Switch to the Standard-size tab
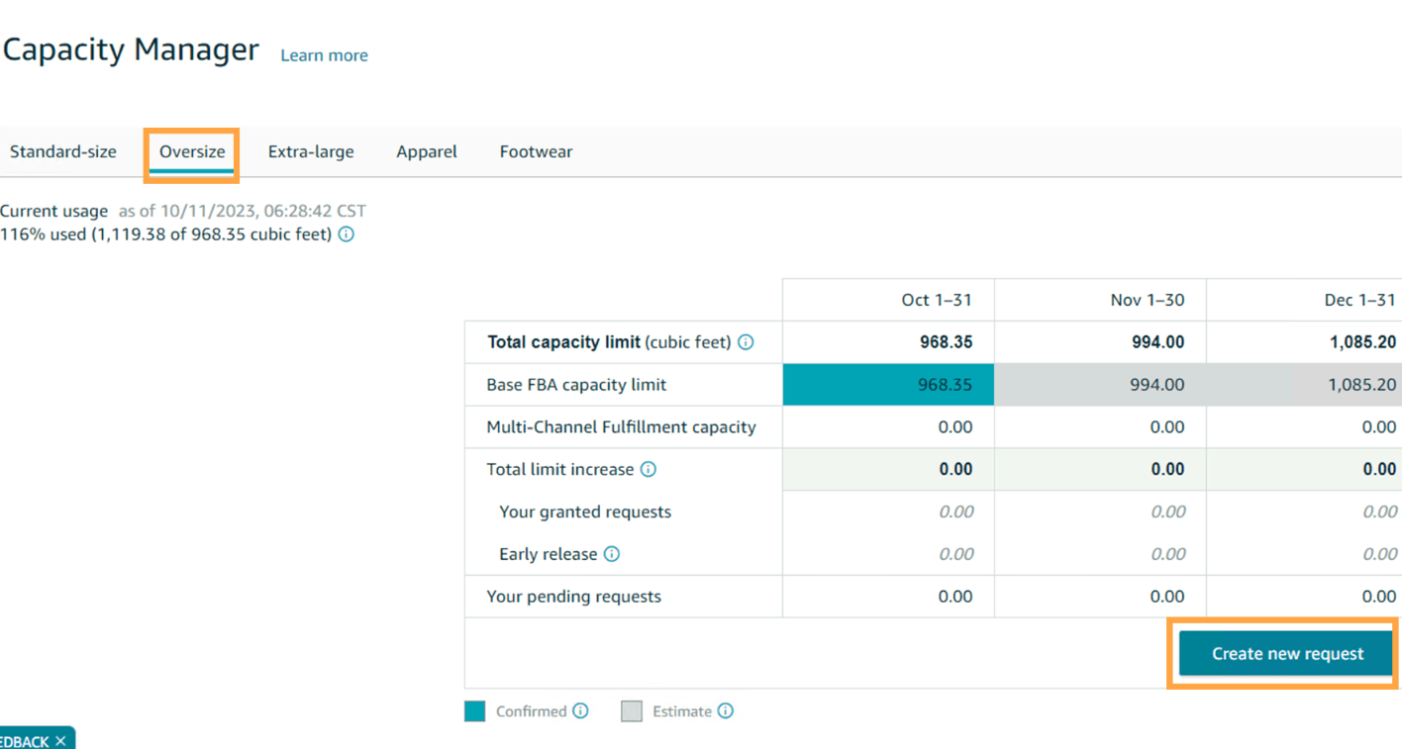Viewport: 1402px width, 749px height. coord(63,151)
